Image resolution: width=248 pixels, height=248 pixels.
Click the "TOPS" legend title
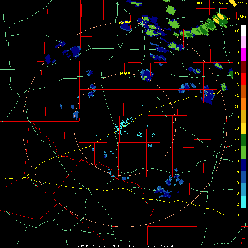pyautogui.click(x=242, y=17)
